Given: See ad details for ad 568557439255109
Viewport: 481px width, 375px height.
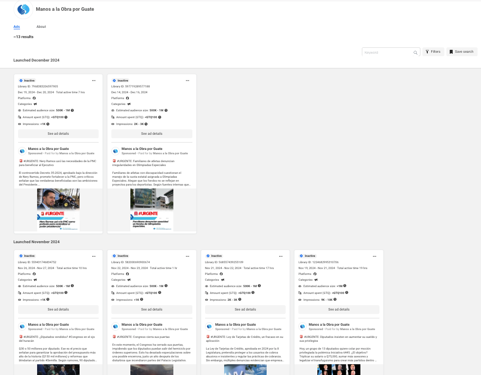Looking at the screenshot, I should point(246,310).
